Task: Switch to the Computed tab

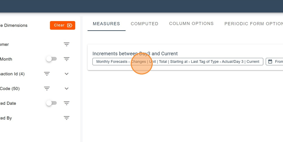Action: tap(144, 24)
